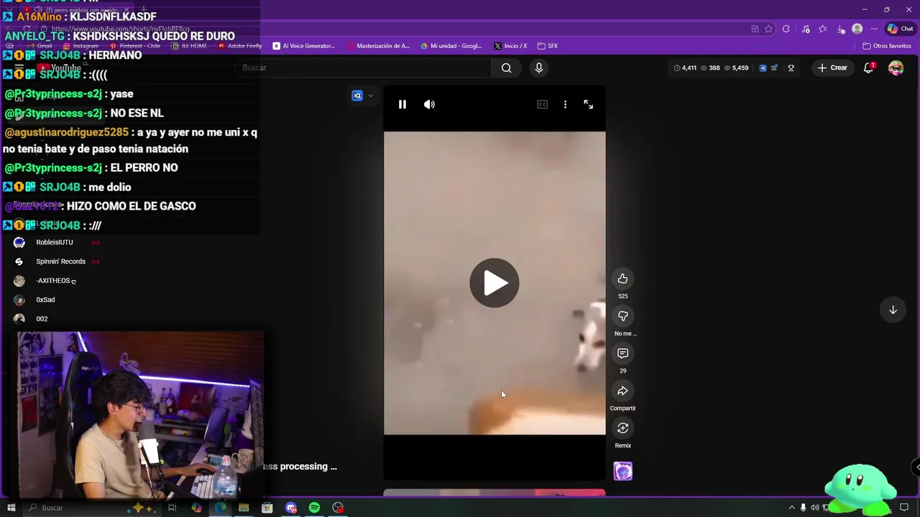The width and height of the screenshot is (920, 517).
Task: Open the Inicio / X bookmark
Action: coord(510,46)
